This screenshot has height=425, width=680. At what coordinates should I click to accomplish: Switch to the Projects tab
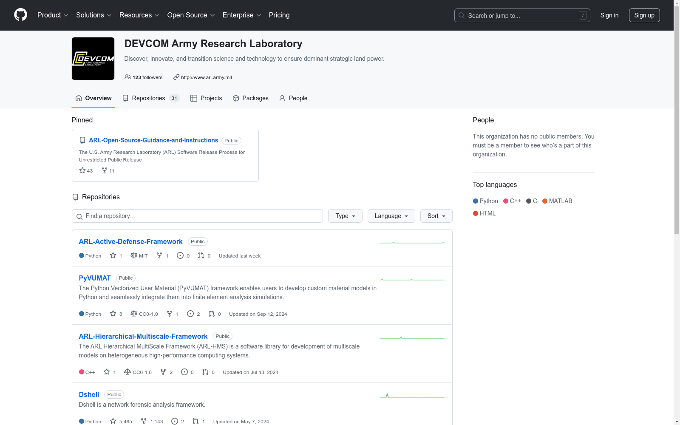pyautogui.click(x=206, y=98)
